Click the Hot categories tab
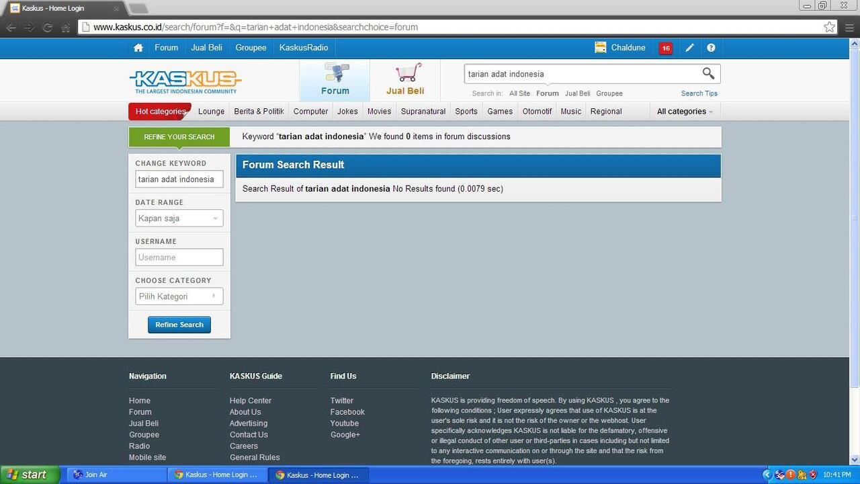The image size is (860, 484). [160, 112]
